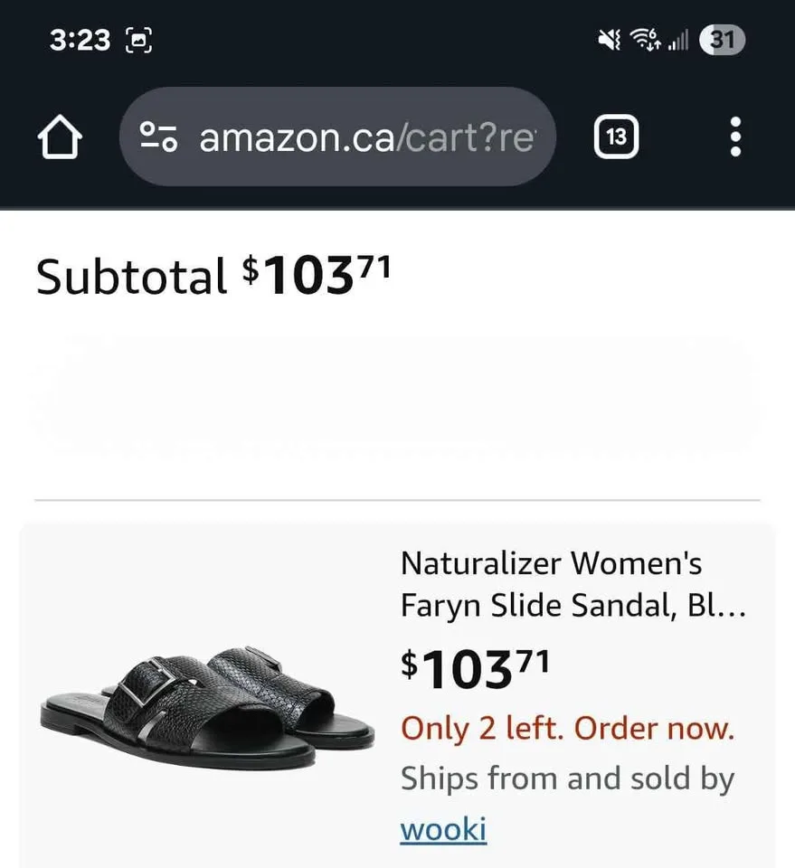Open the Chrome three-dot overflow menu
Screen dimensions: 795x868
[x=735, y=137]
